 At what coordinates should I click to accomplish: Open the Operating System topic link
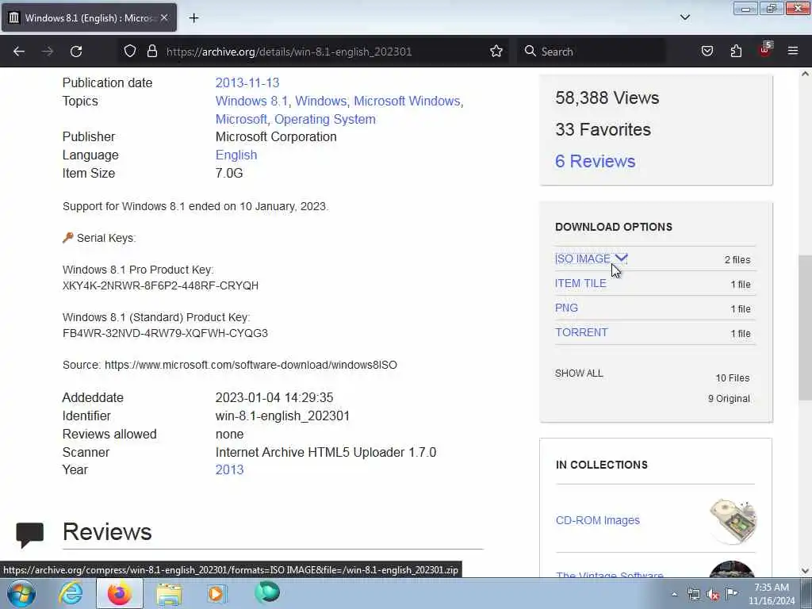click(324, 119)
